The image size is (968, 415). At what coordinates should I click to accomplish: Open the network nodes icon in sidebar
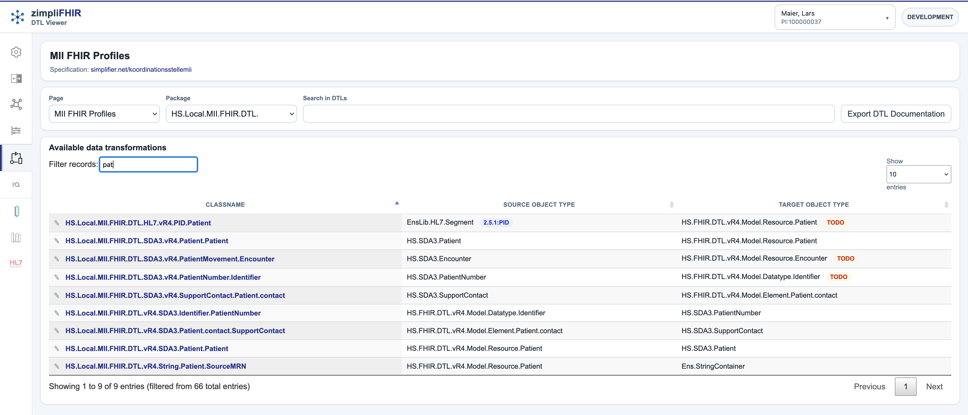click(16, 104)
